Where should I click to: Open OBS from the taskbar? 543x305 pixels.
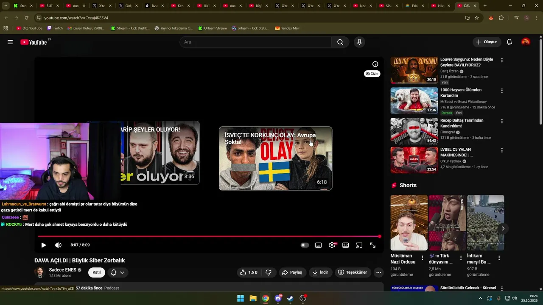click(303, 298)
